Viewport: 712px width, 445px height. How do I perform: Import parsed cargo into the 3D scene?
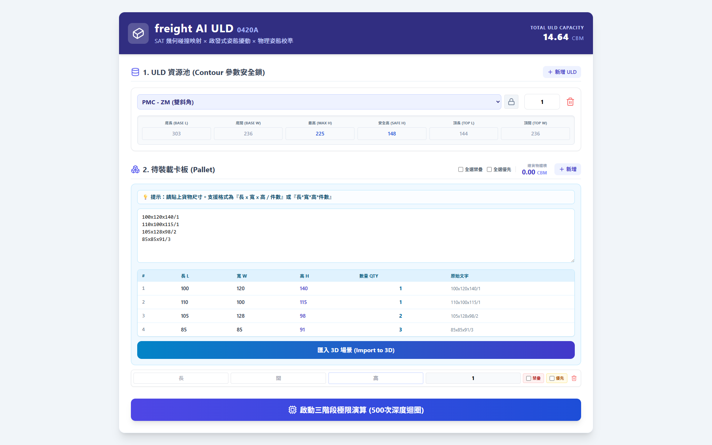[356, 350]
